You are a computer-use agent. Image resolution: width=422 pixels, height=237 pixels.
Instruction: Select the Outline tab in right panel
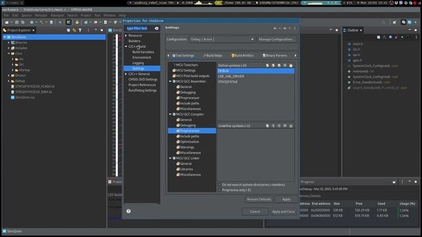353,30
